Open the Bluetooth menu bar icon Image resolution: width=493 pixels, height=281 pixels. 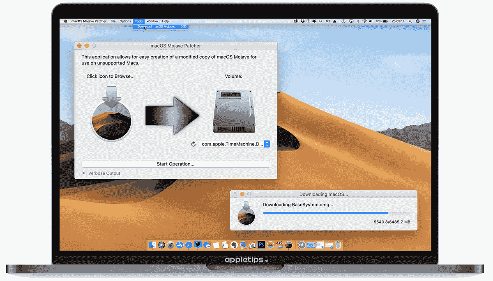[358, 21]
